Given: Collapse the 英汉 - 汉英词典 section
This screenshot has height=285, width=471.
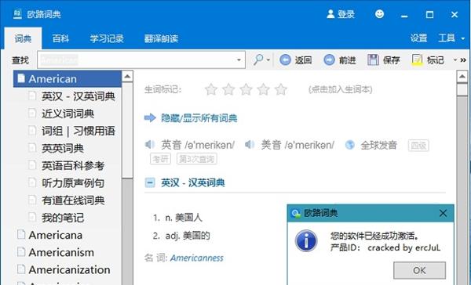Looking at the screenshot, I should pyautogui.click(x=150, y=182).
